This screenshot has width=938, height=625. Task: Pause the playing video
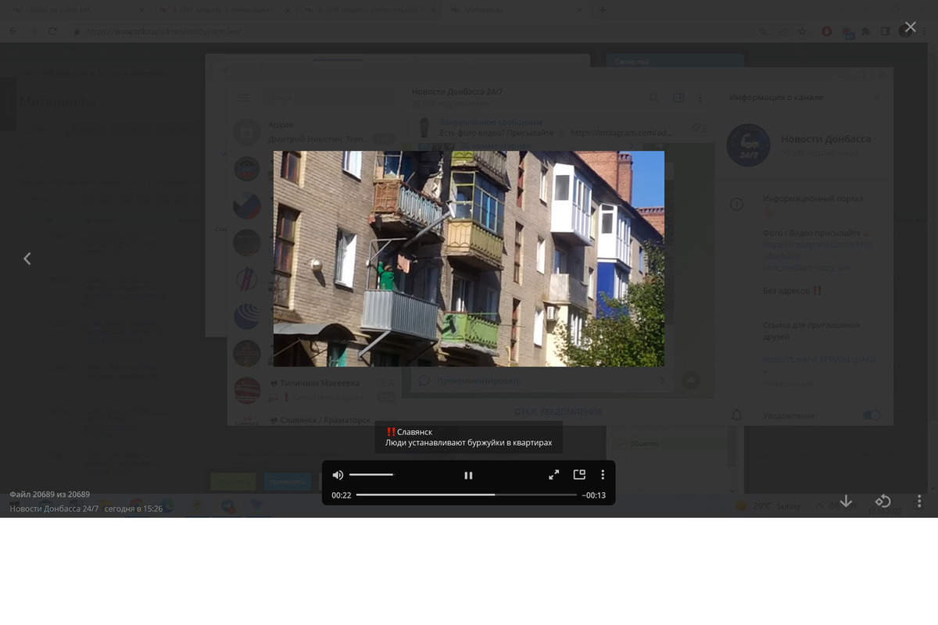tap(468, 475)
